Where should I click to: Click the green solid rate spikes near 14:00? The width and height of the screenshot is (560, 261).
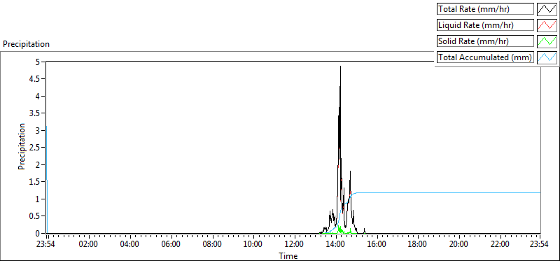[x=339, y=230]
